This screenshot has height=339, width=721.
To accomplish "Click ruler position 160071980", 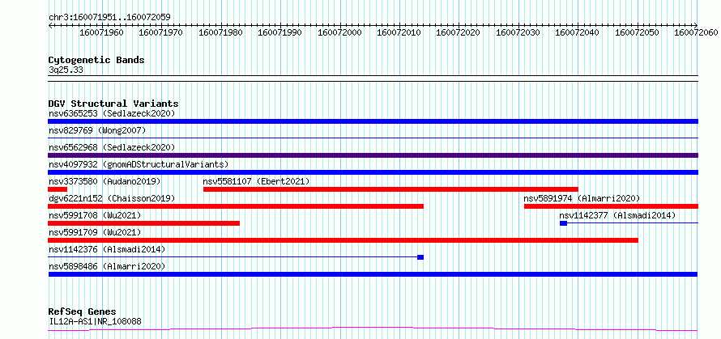I will 220,33.
